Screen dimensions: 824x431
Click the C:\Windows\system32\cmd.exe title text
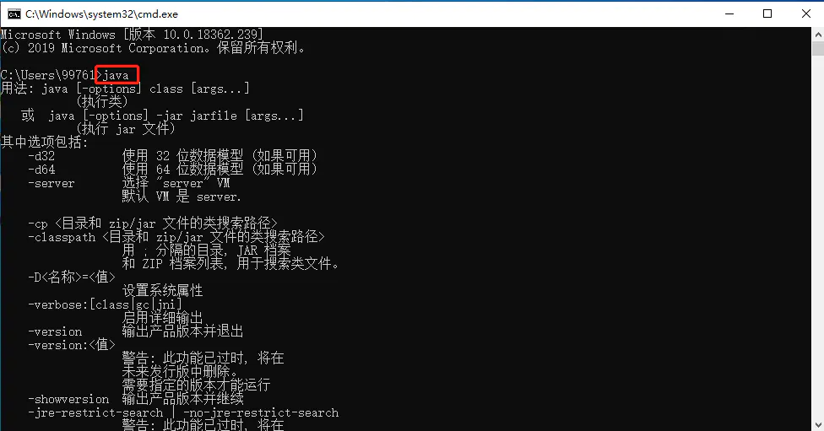pyautogui.click(x=102, y=14)
